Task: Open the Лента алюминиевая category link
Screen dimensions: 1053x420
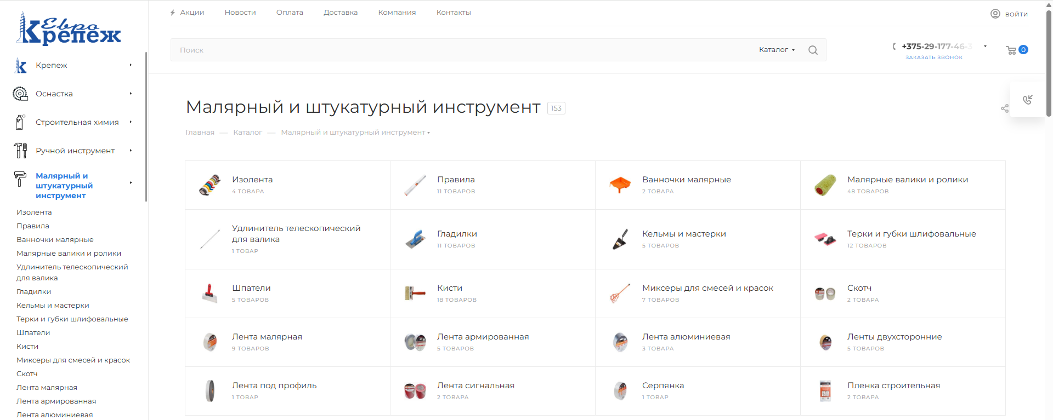Action: (x=686, y=337)
